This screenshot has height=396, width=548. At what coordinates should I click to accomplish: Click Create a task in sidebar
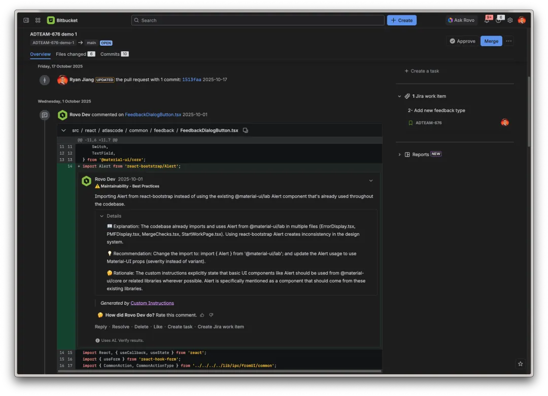coord(422,71)
